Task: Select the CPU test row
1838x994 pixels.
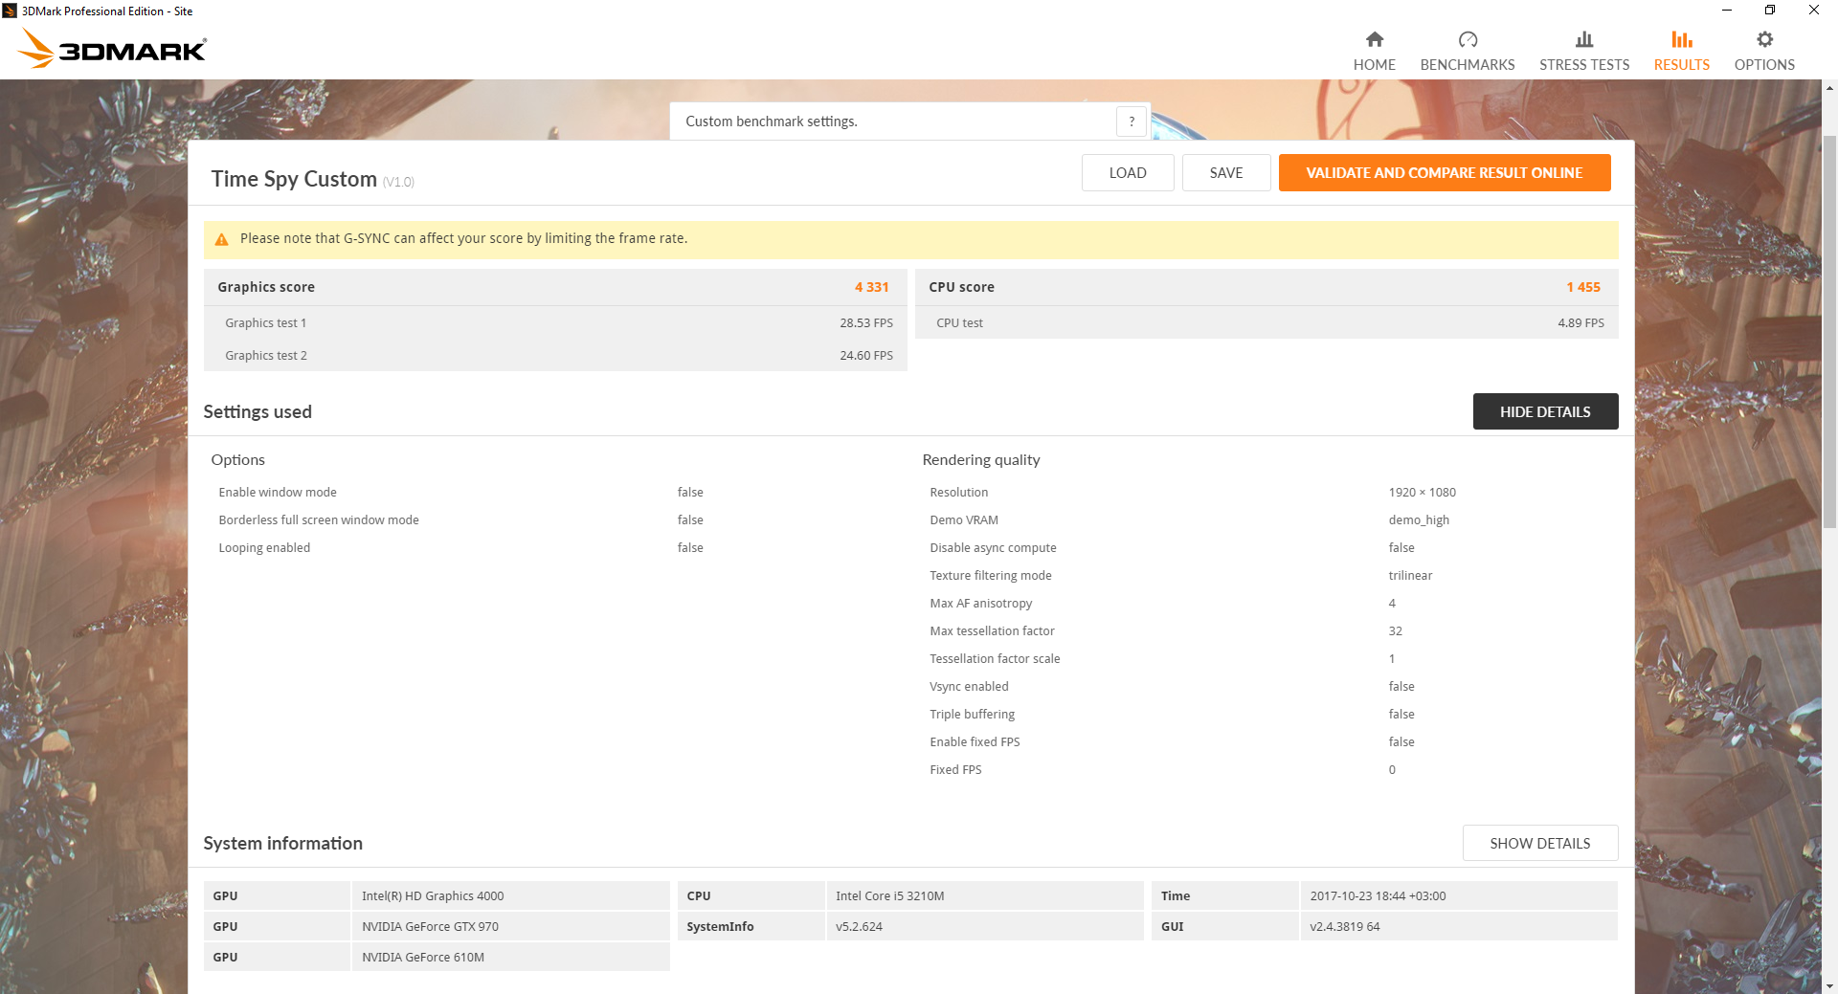Action: [x=1266, y=323]
